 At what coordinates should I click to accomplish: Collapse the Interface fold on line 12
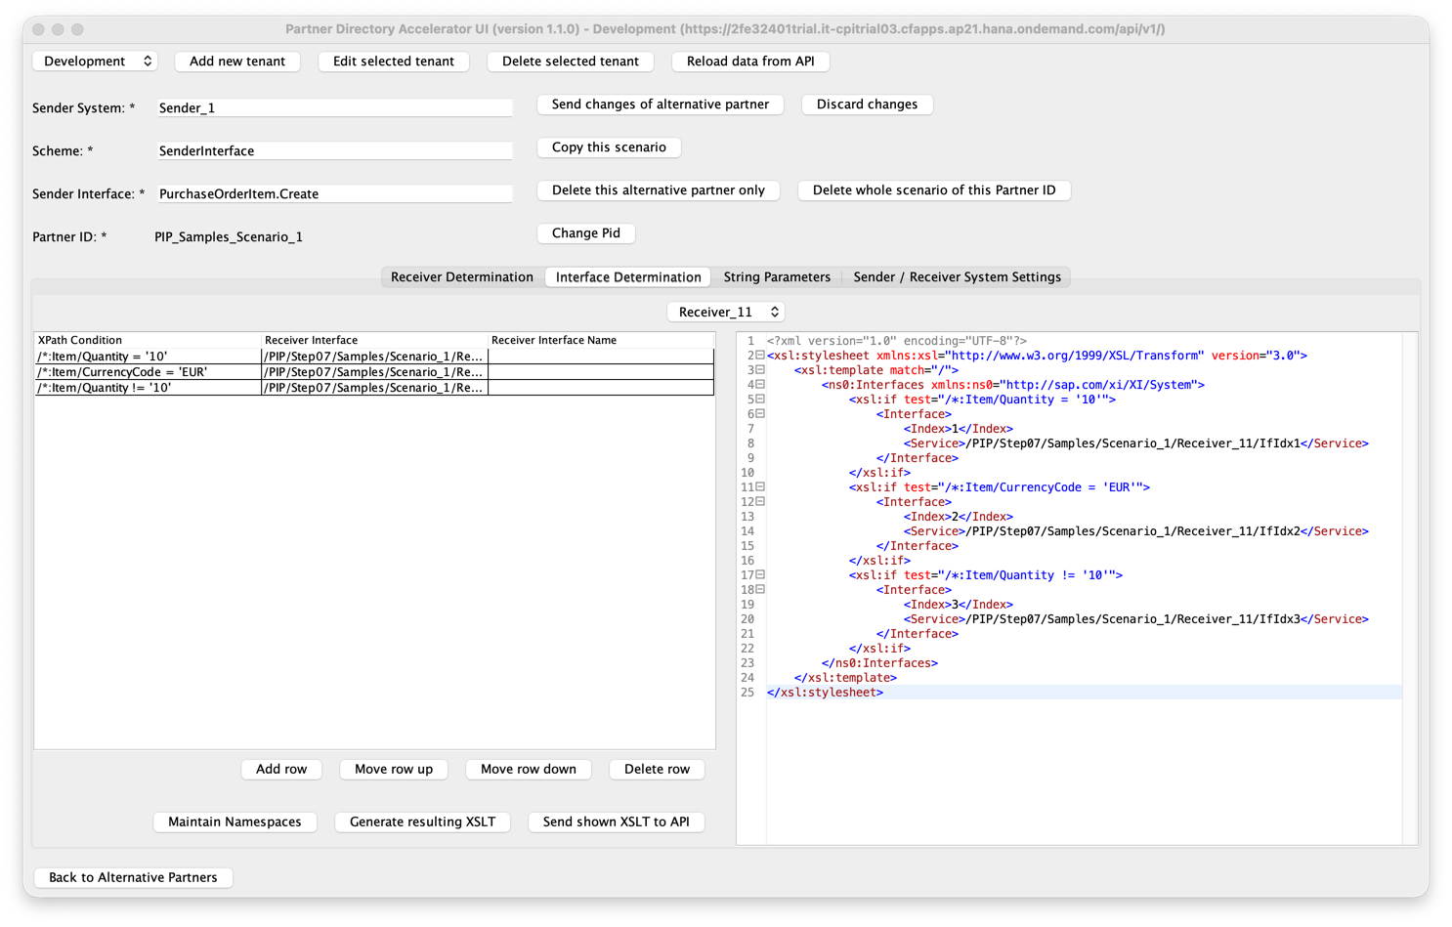[x=760, y=502]
